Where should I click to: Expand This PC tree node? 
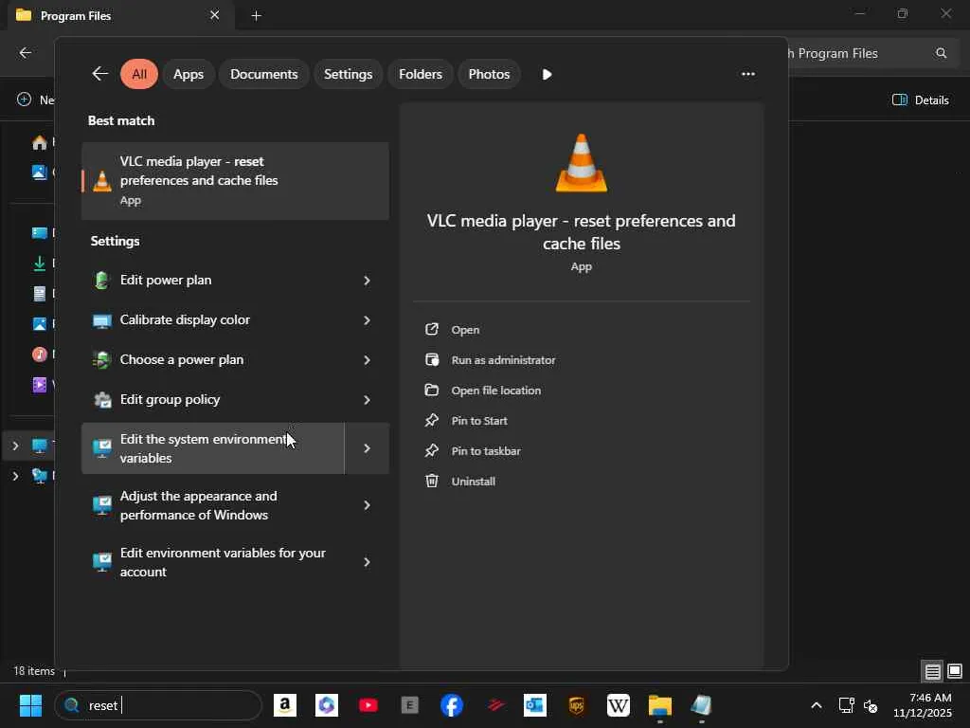coord(15,446)
